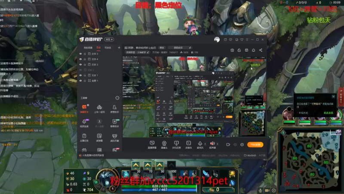Screen dimensions: 344x194
Task: Open the 主播任务 tool
Action: [84, 138]
